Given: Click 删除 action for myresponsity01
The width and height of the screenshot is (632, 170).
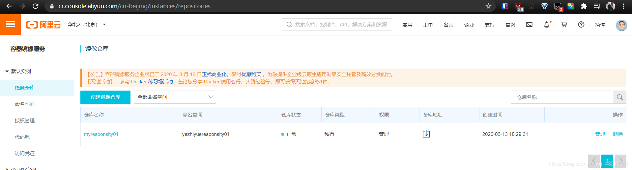Looking at the screenshot, I should coord(618,134).
